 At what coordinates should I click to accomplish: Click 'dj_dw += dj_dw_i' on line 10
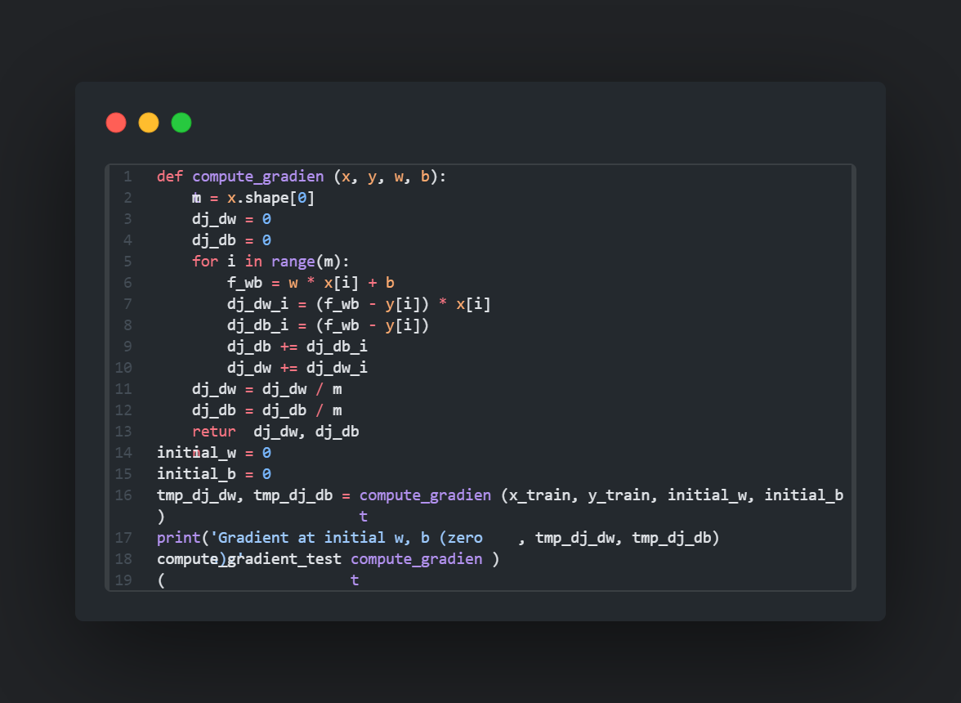point(297,368)
